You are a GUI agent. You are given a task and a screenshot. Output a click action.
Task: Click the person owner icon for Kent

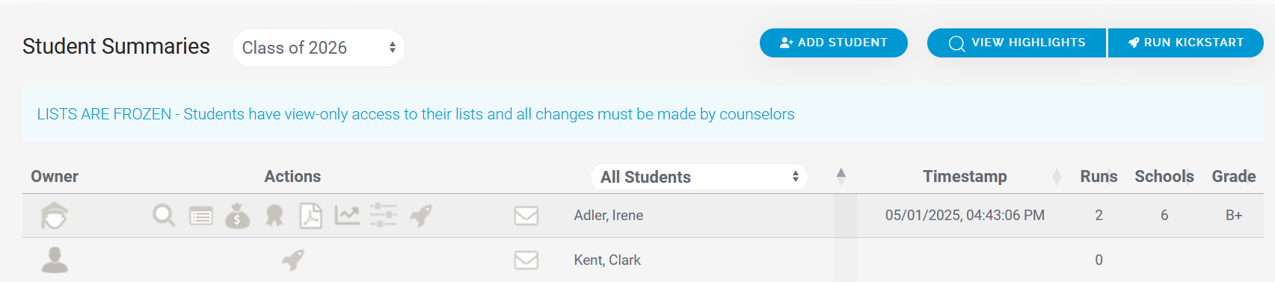point(55,260)
